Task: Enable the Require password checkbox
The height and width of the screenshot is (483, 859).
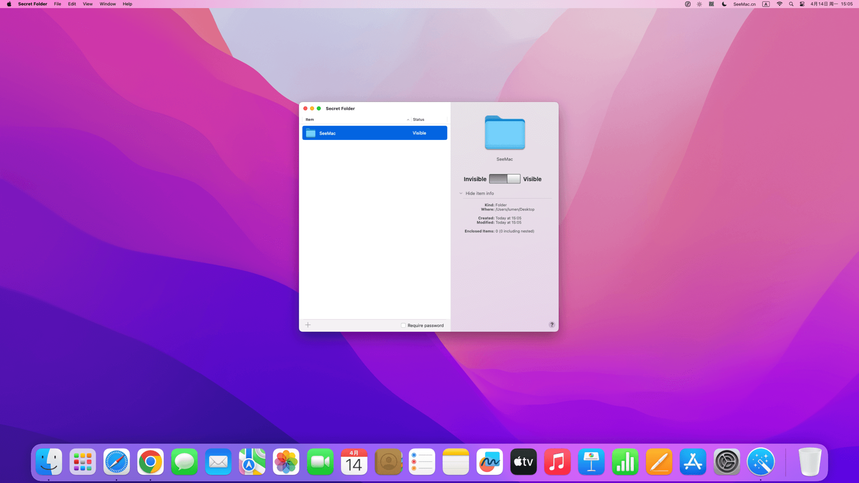Action: [403, 326]
